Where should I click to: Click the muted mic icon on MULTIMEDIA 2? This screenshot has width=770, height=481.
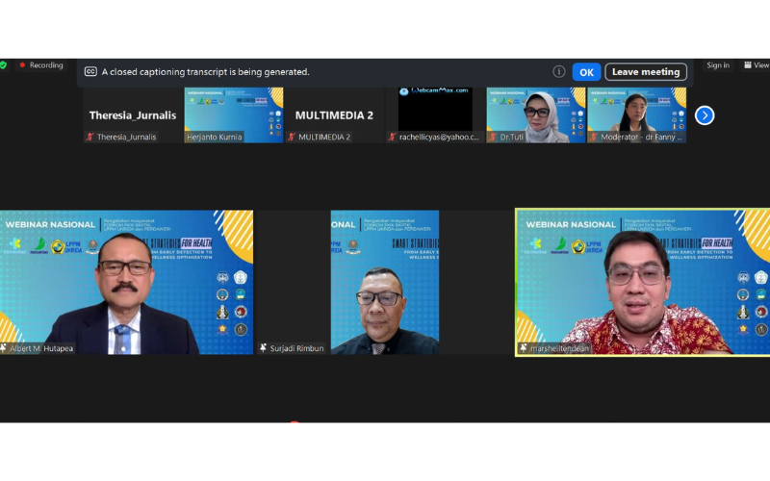(x=292, y=137)
